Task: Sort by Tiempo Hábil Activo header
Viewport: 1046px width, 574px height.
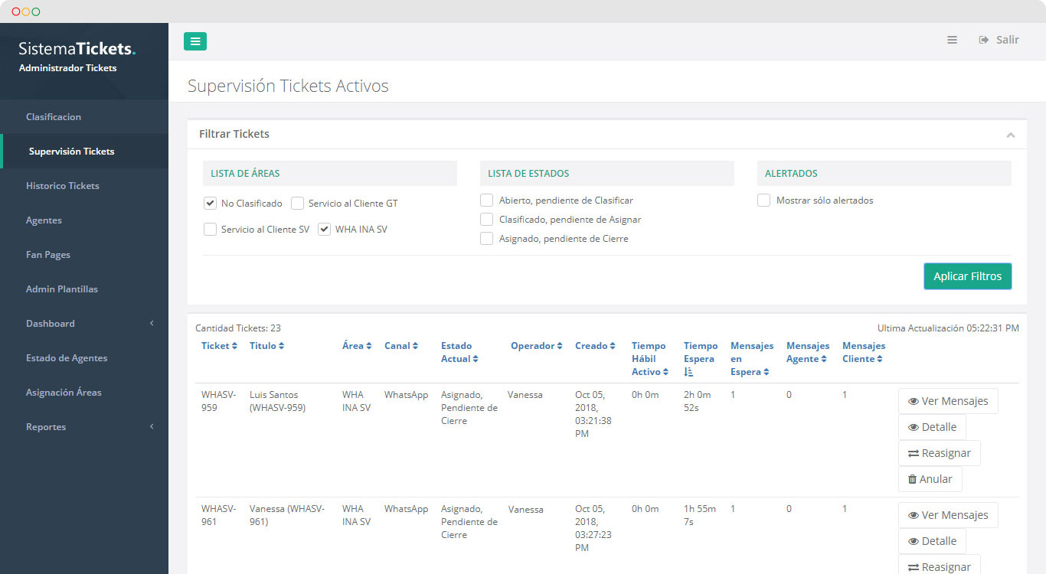Action: click(650, 359)
